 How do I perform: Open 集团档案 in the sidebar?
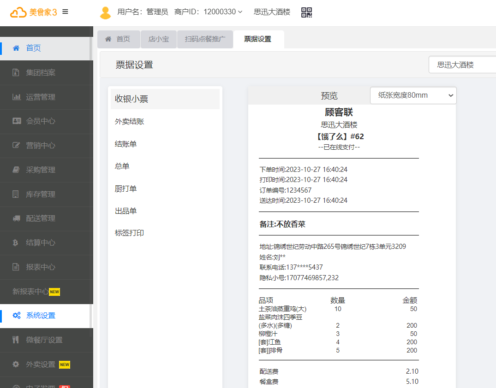41,73
